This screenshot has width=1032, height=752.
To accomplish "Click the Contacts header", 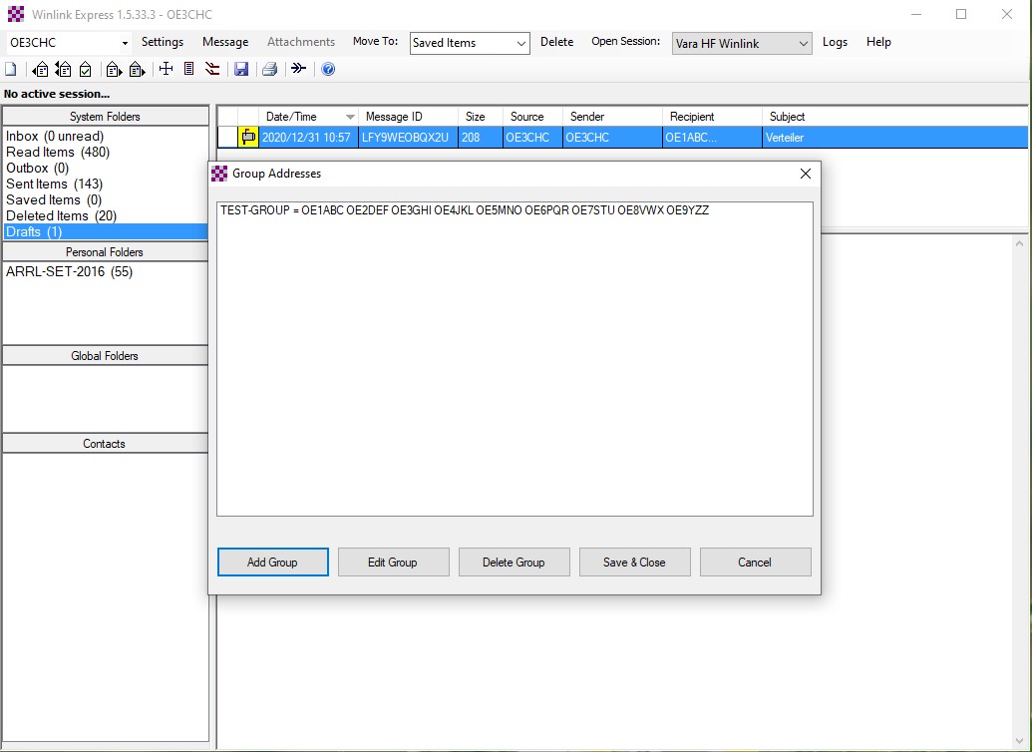I will point(106,444).
